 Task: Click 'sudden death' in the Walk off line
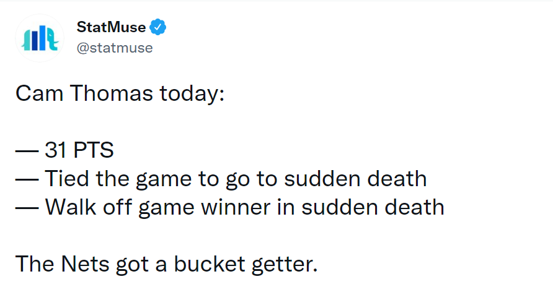pos(373,207)
